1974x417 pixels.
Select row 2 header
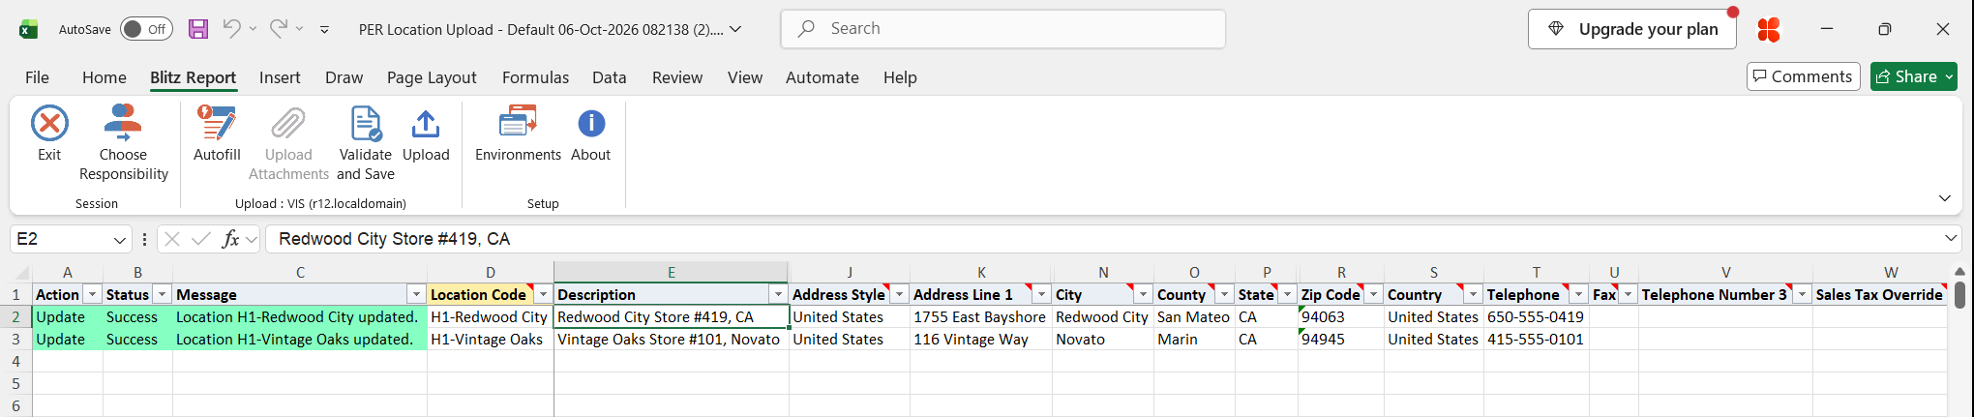click(x=15, y=316)
